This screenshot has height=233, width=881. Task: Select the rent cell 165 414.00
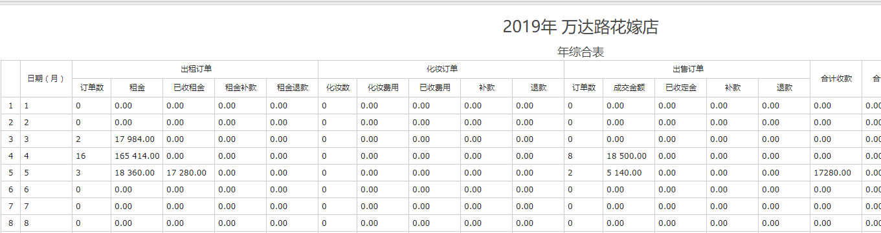click(x=137, y=156)
